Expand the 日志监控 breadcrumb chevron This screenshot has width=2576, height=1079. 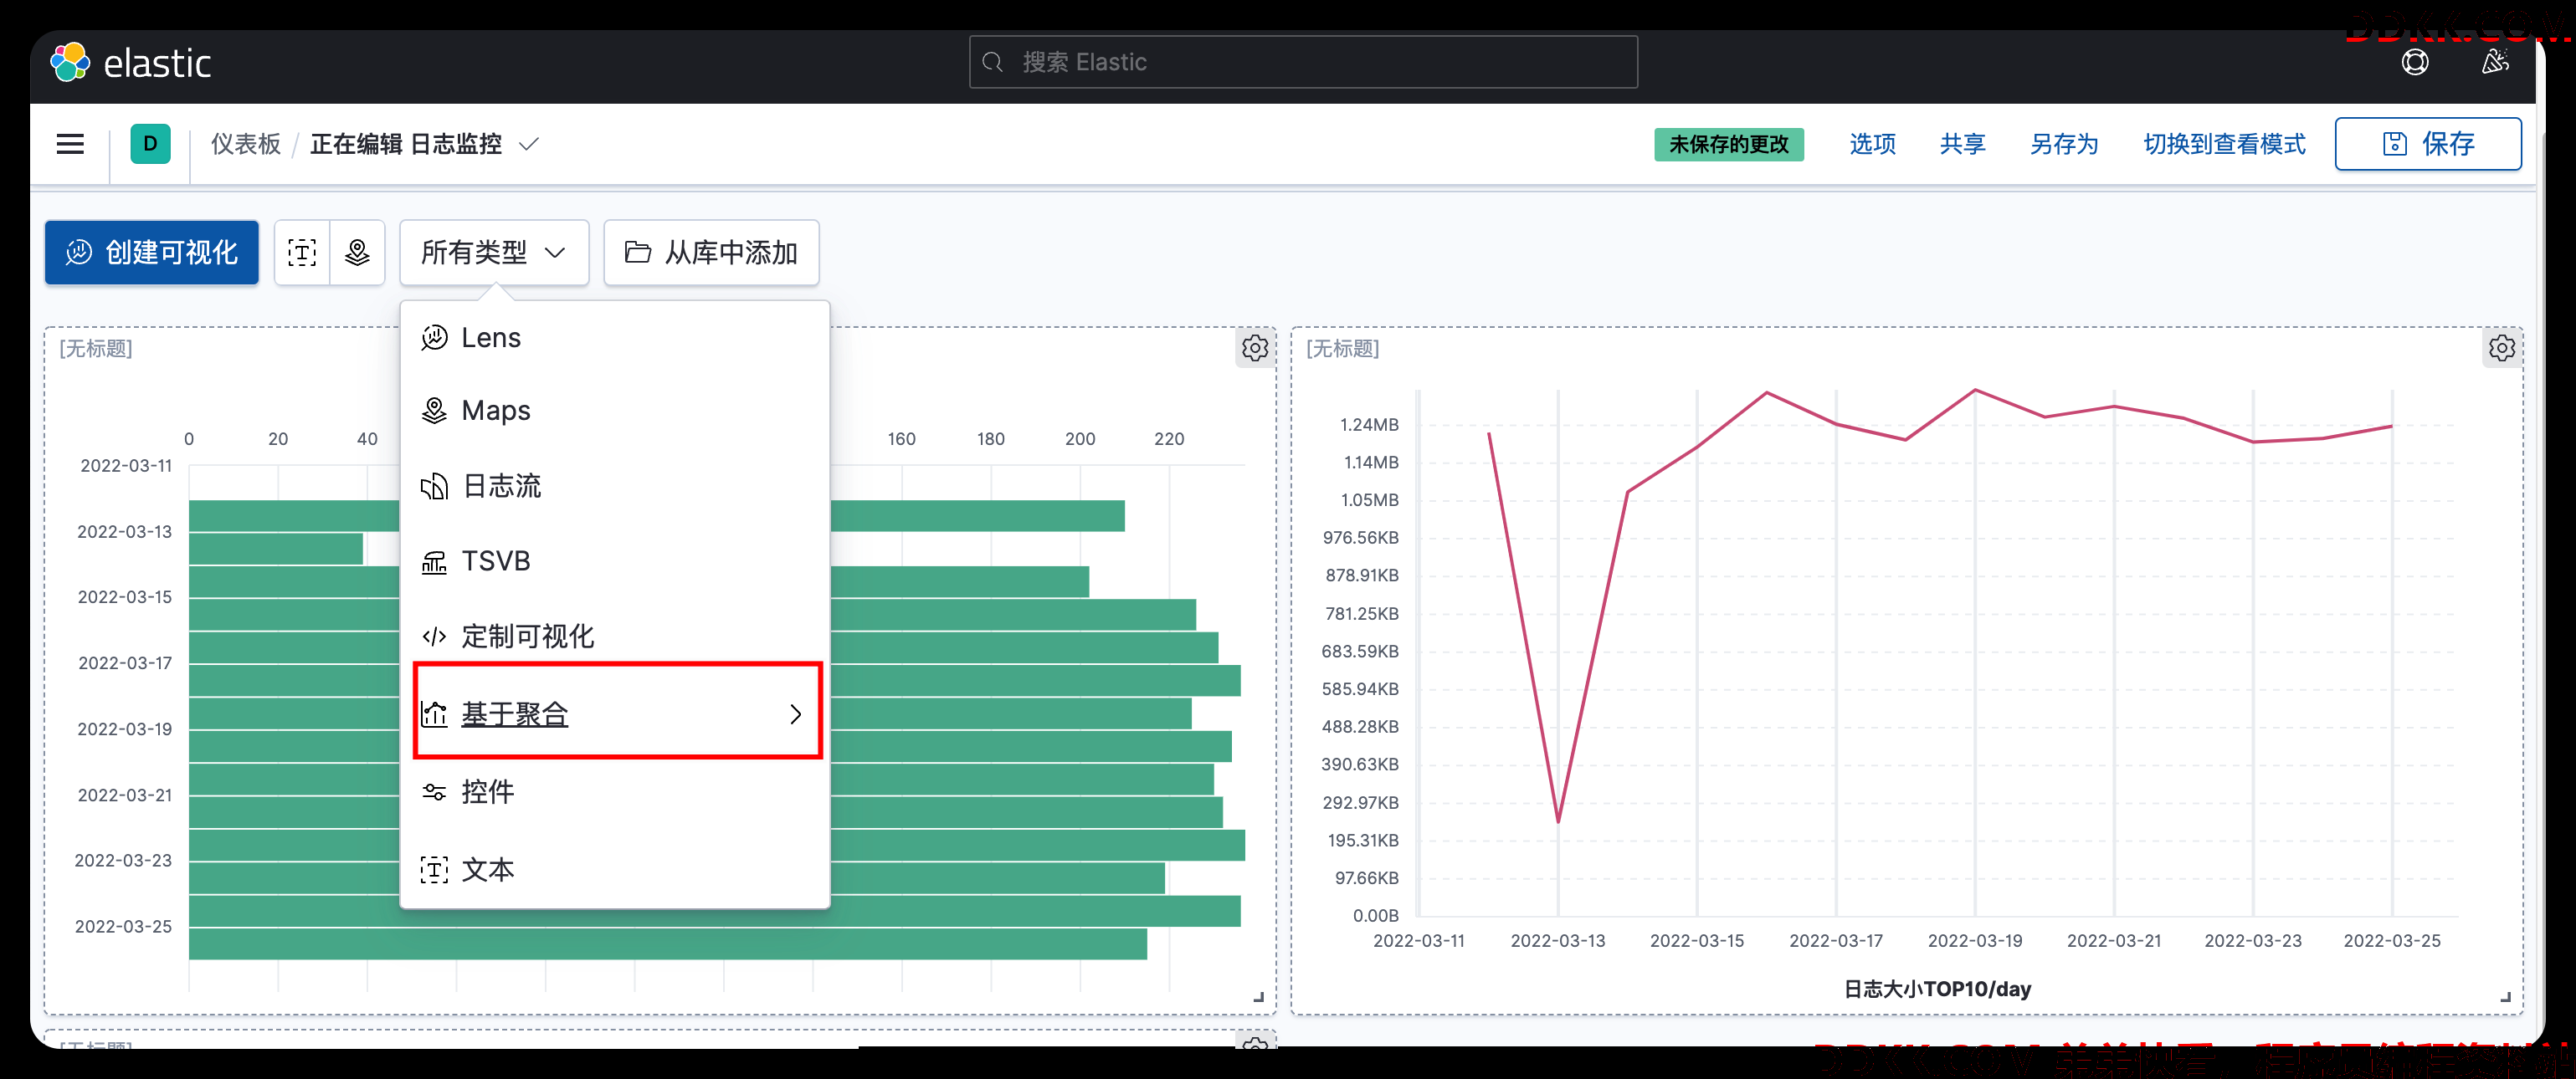529,144
